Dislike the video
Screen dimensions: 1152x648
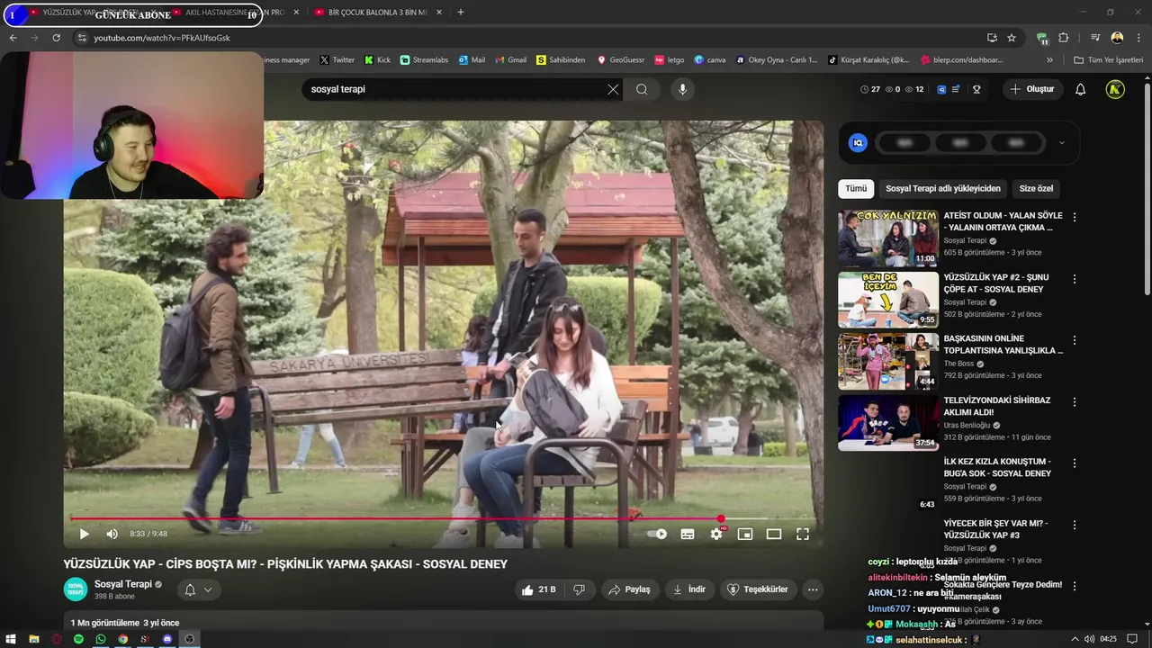[x=579, y=589]
